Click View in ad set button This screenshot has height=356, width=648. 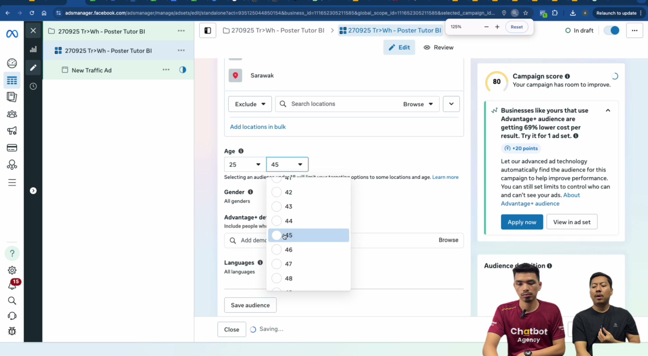click(x=572, y=222)
